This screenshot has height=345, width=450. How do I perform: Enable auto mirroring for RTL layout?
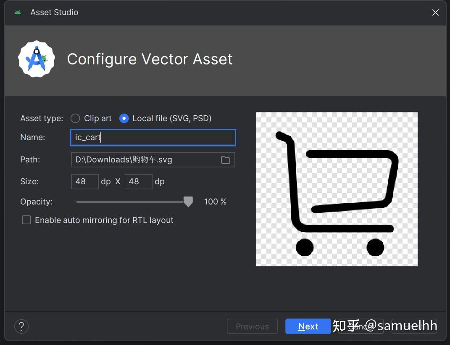pyautogui.click(x=26, y=220)
